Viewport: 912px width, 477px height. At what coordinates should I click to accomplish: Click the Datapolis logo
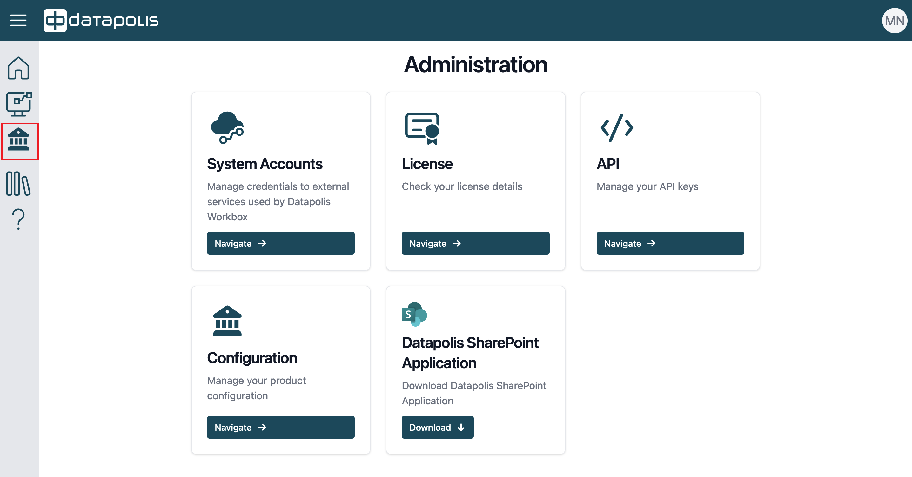(x=101, y=20)
